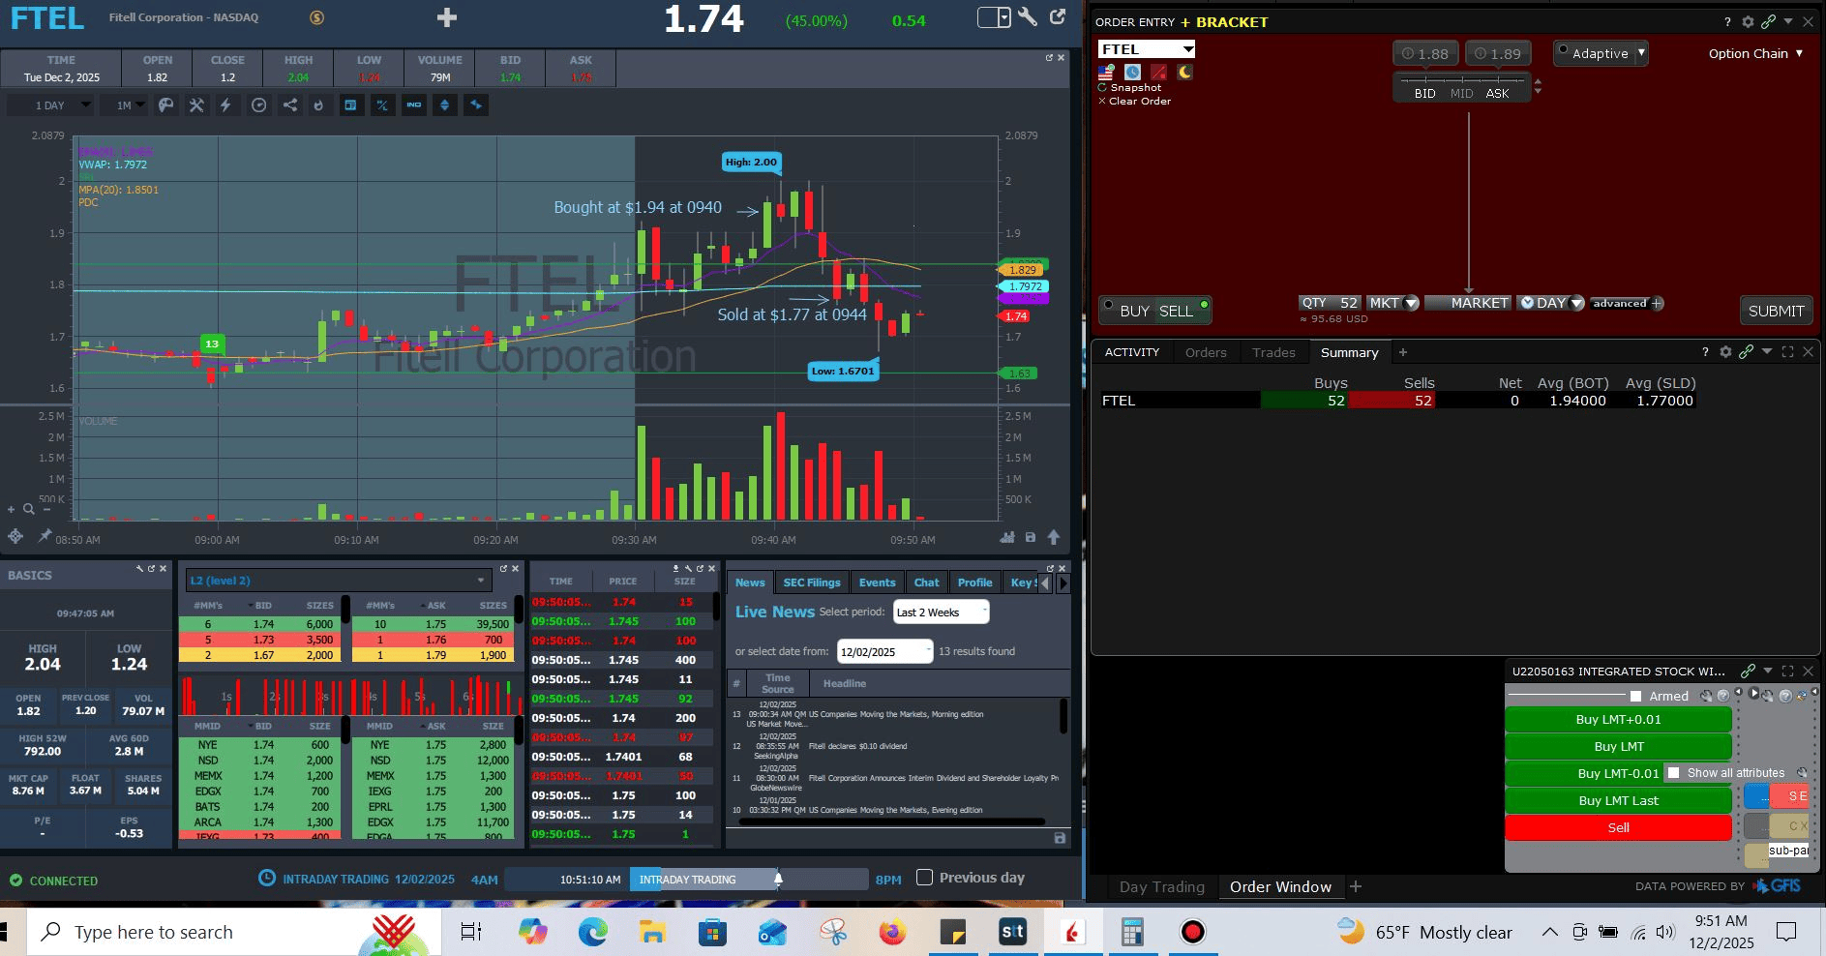Click the crosshair move icon below chart
Viewport: 1826px width, 956px height.
coord(15,536)
